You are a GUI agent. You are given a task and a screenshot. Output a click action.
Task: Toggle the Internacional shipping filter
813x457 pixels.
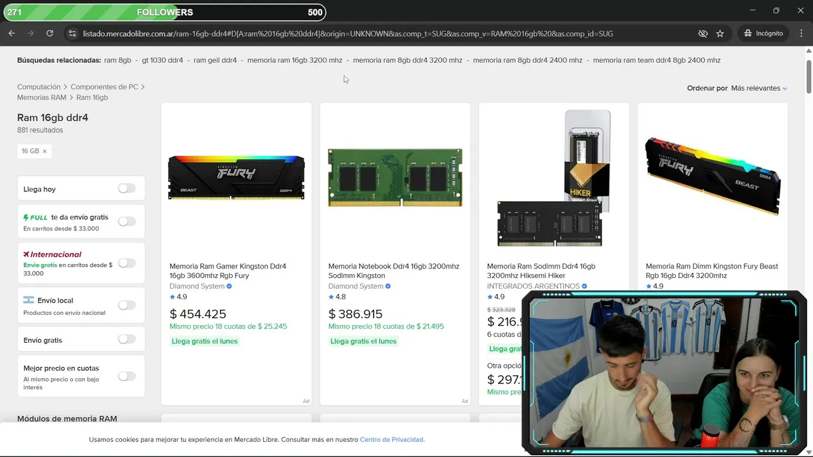click(x=126, y=263)
